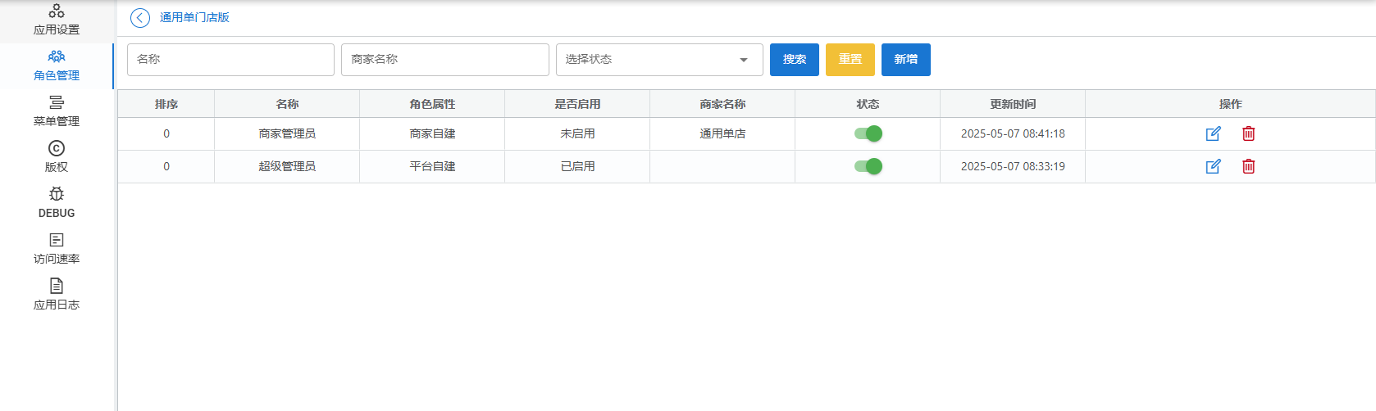Click the 版权 menu label
The height and width of the screenshot is (411, 1376).
(57, 167)
